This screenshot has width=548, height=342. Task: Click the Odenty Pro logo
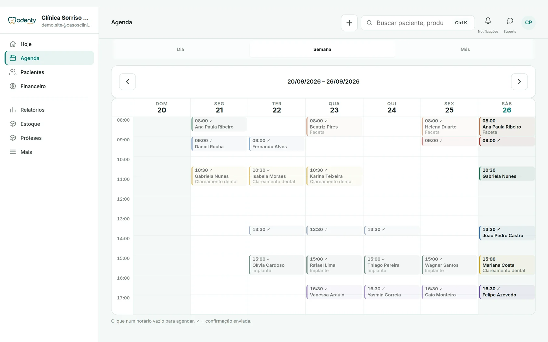pos(22,21)
